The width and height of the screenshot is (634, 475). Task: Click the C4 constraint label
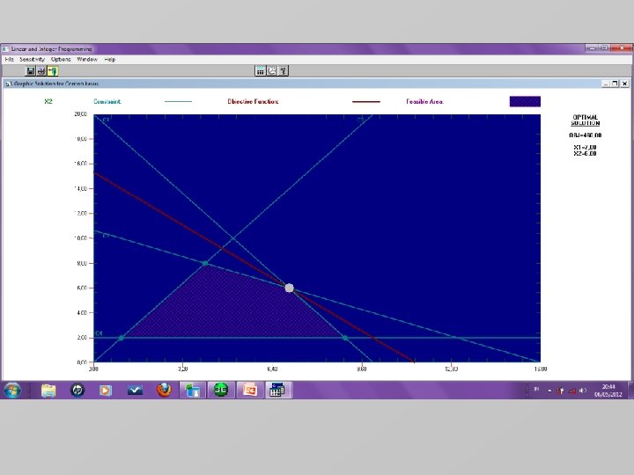[99, 333]
